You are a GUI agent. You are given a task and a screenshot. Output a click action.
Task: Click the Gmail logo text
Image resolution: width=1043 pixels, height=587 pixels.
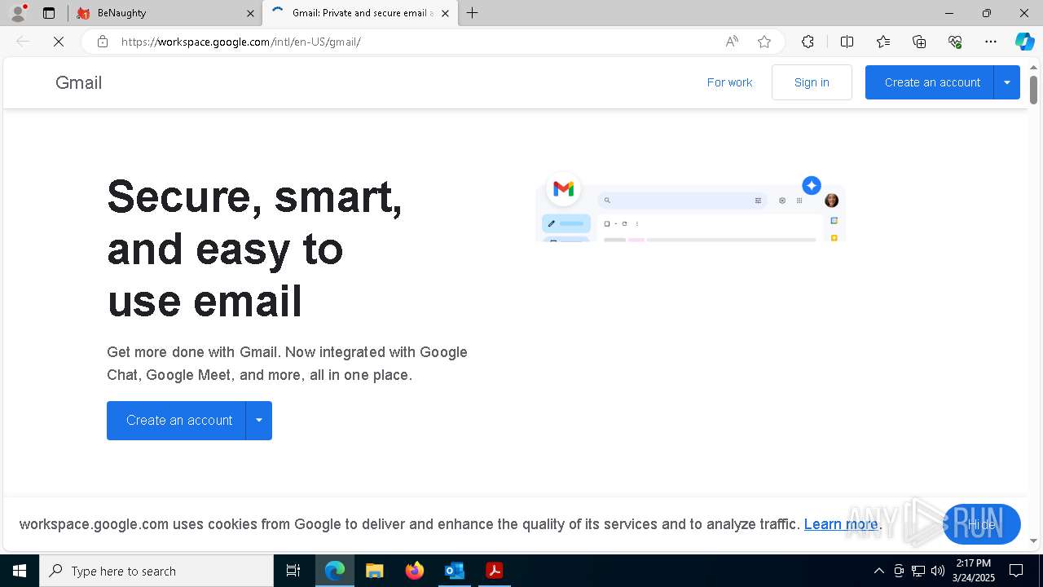(78, 82)
